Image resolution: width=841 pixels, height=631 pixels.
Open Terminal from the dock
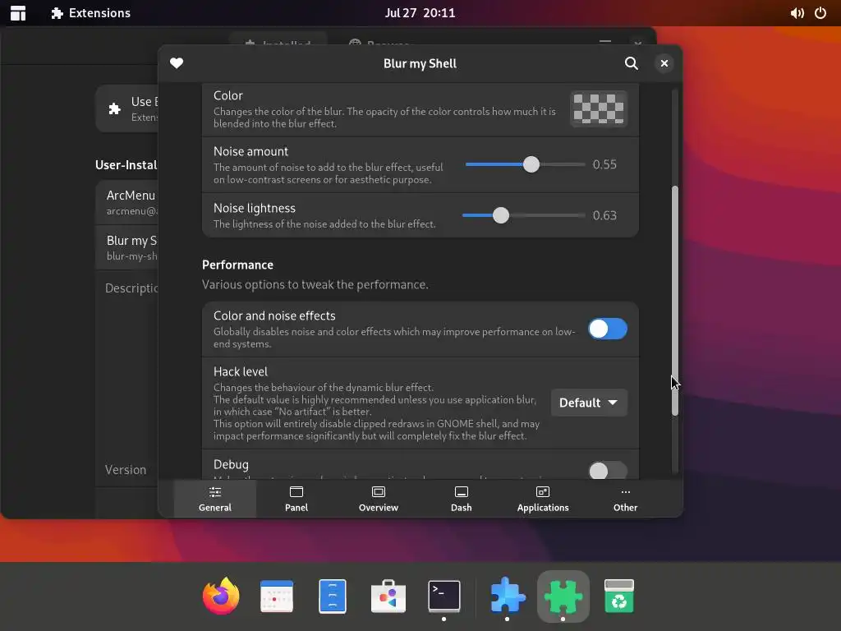[444, 596]
